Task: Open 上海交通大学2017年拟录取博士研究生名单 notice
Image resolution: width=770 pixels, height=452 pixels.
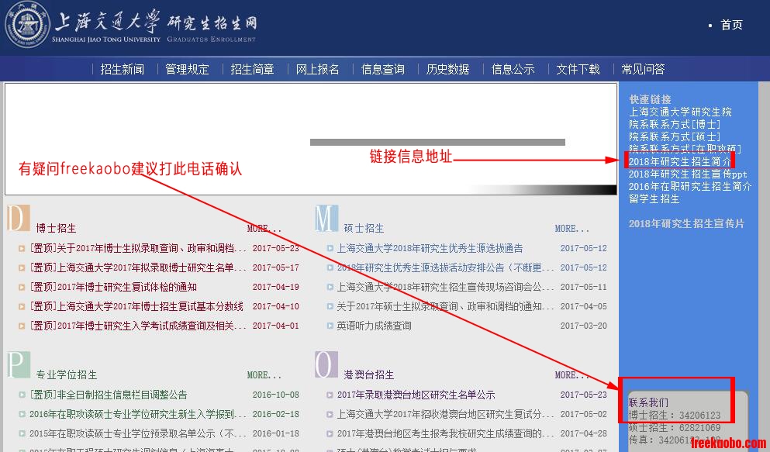Action: (x=138, y=268)
